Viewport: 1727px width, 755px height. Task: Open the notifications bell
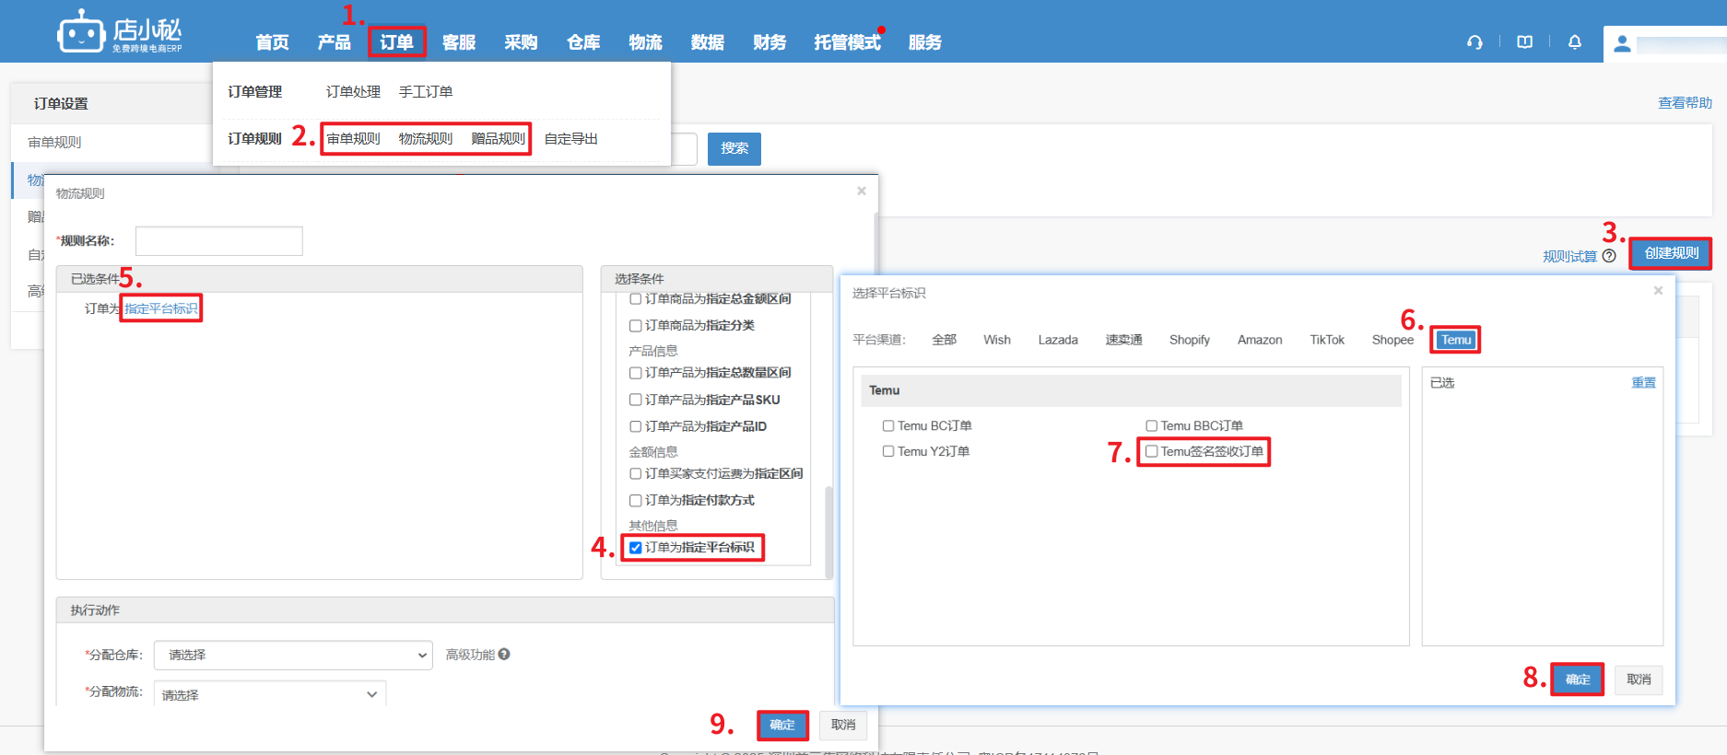pos(1575,42)
